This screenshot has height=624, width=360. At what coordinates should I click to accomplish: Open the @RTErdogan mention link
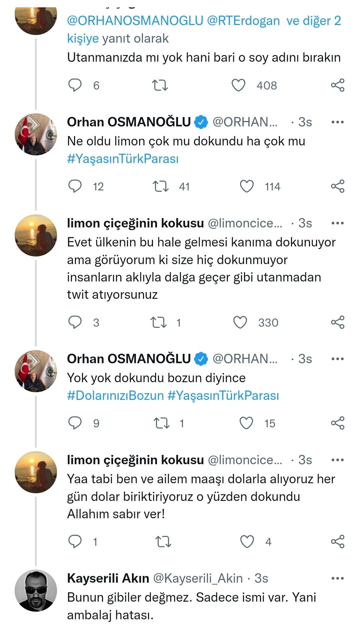point(243,21)
